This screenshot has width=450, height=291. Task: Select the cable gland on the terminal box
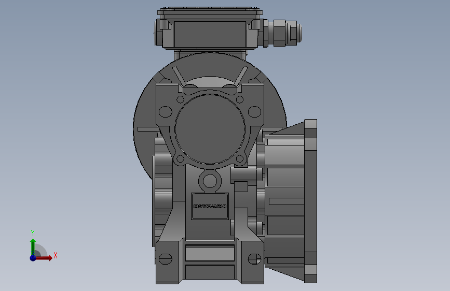click(283, 33)
